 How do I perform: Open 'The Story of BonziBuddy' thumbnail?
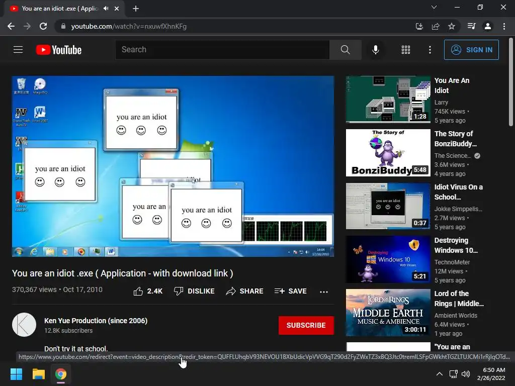pos(388,153)
